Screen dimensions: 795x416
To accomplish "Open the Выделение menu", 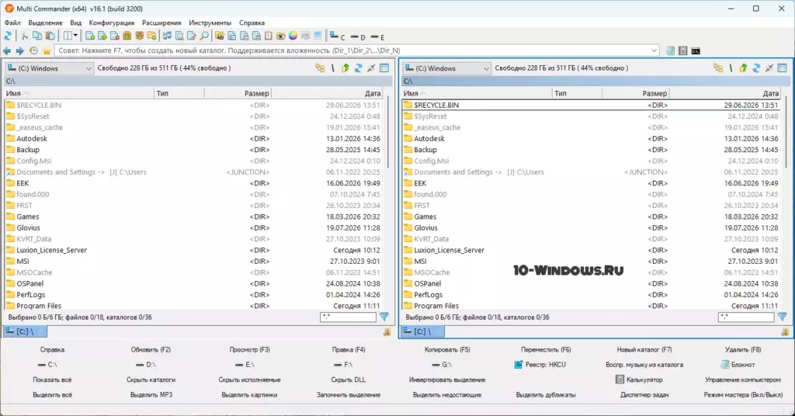I will click(x=45, y=23).
